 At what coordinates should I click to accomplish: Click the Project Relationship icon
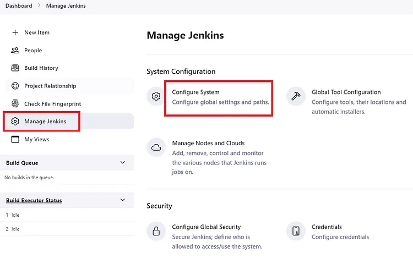tap(15, 86)
